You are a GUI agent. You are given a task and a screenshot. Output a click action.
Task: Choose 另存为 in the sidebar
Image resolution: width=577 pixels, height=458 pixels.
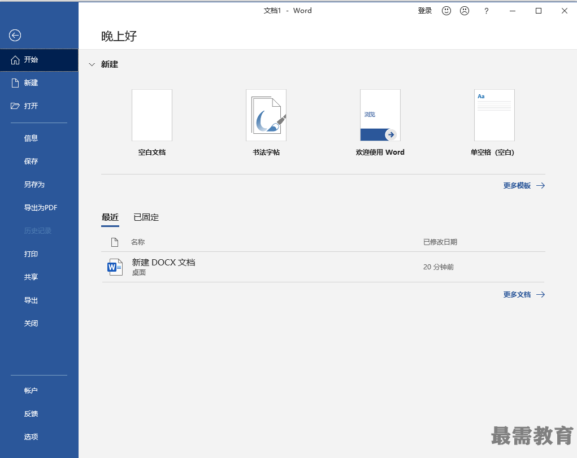[39, 184]
